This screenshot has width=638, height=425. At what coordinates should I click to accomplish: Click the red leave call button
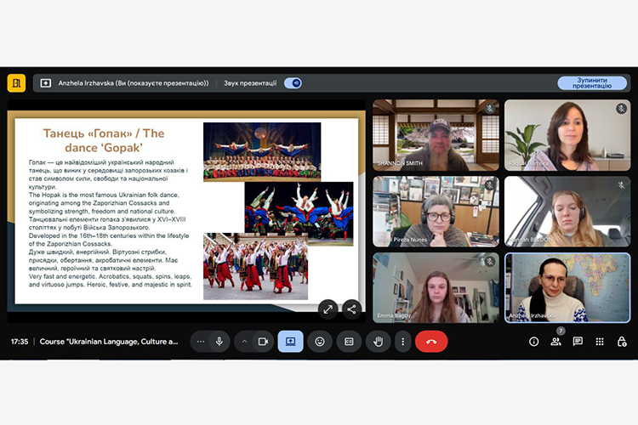[431, 341]
